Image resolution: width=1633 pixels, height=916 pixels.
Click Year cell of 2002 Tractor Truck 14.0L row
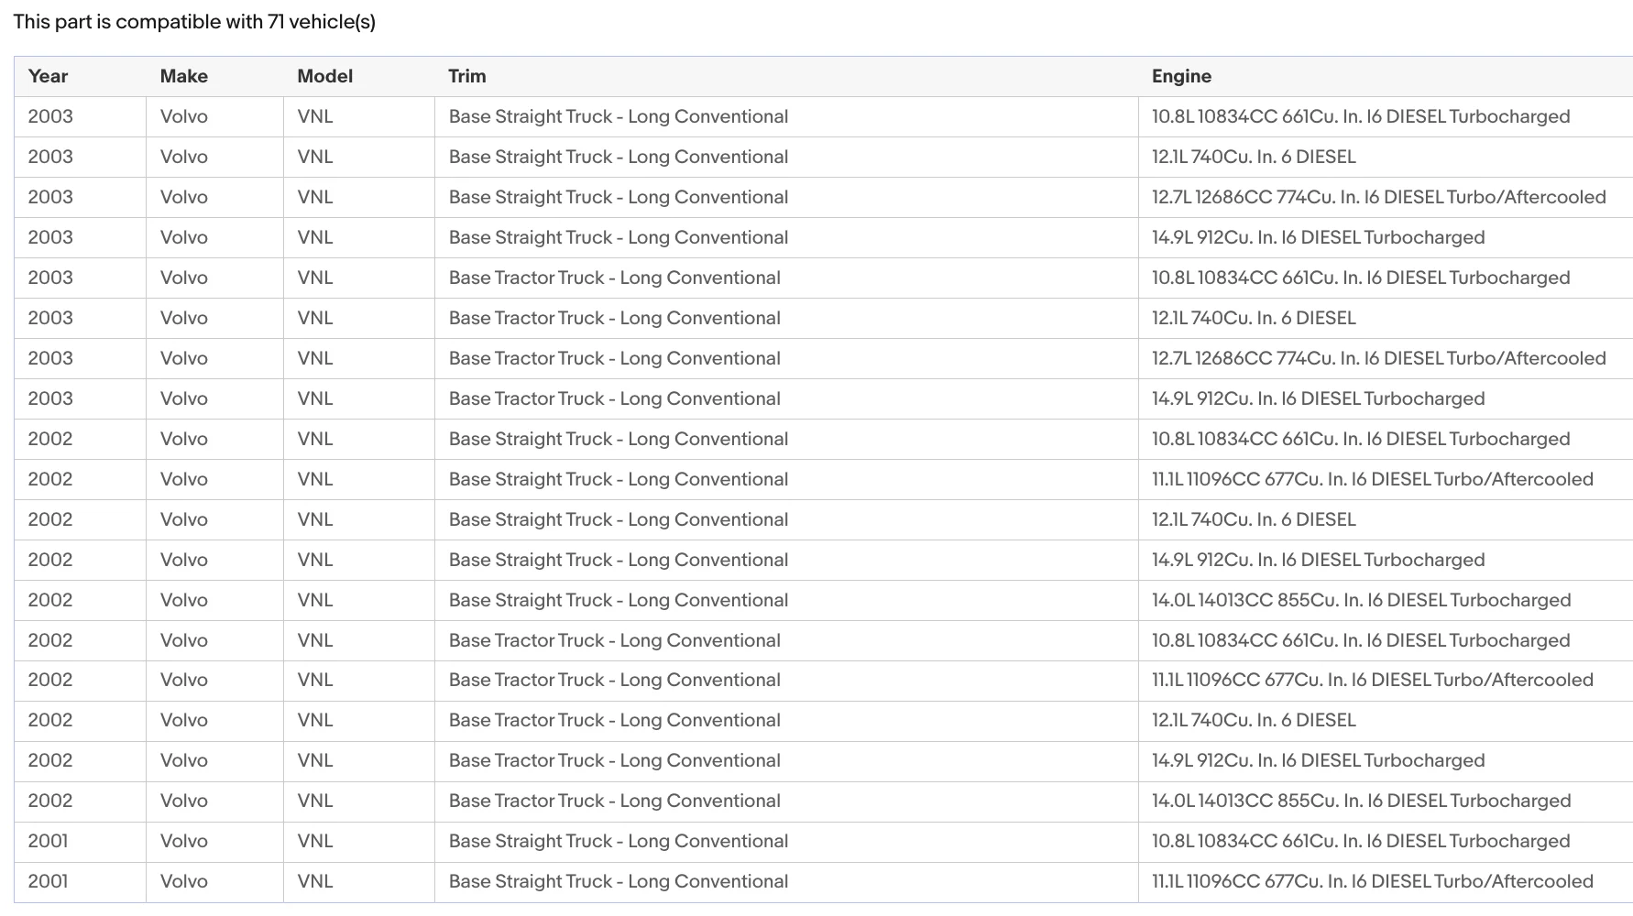(80, 801)
